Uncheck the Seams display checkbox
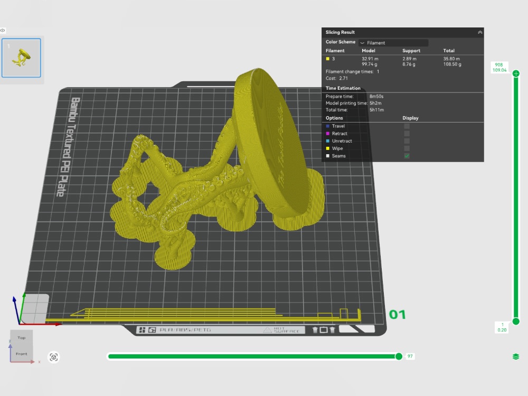 tap(407, 156)
